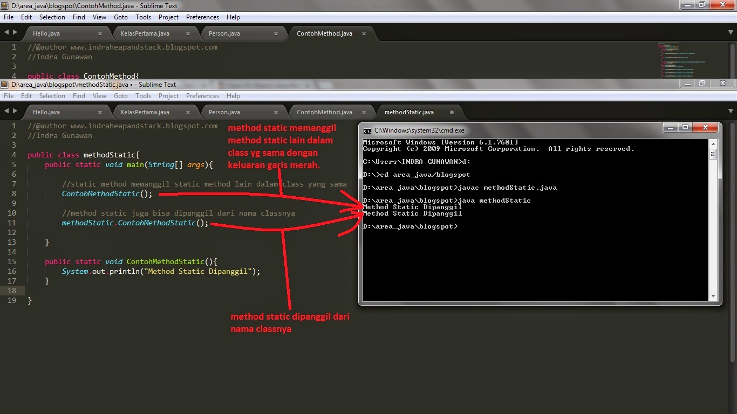737x414 pixels.
Task: Click cmd.exe scrollbar down arrow
Action: pos(713,296)
